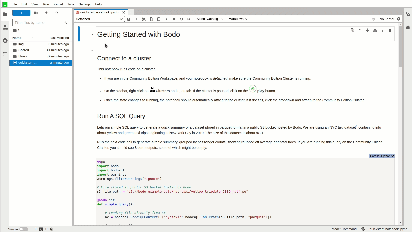The width and height of the screenshot is (412, 232).
Task: Collapse the Getting Started heading section
Action: pos(92,34)
